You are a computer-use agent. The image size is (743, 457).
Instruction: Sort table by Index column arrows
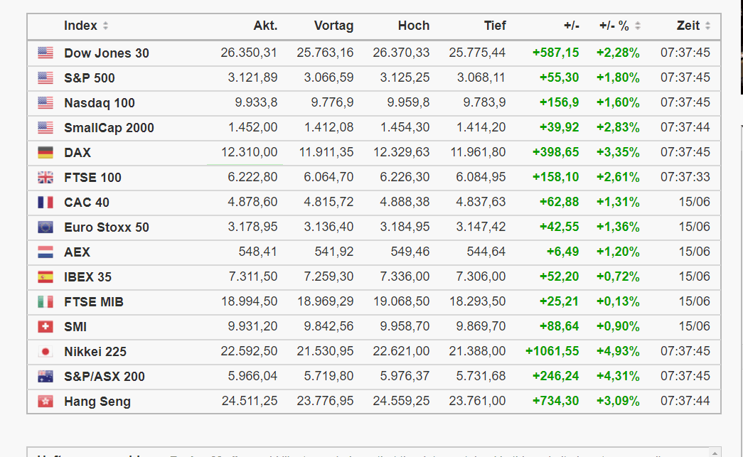pyautogui.click(x=105, y=26)
